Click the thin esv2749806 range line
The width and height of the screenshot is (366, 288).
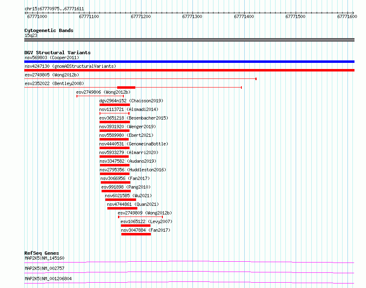100,96
